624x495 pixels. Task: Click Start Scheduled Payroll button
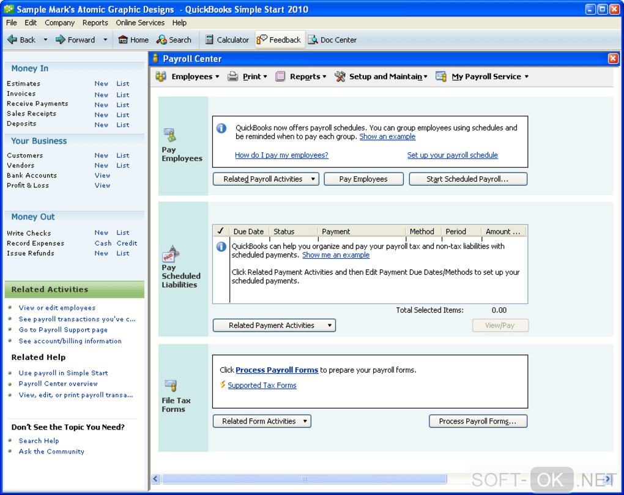(468, 179)
